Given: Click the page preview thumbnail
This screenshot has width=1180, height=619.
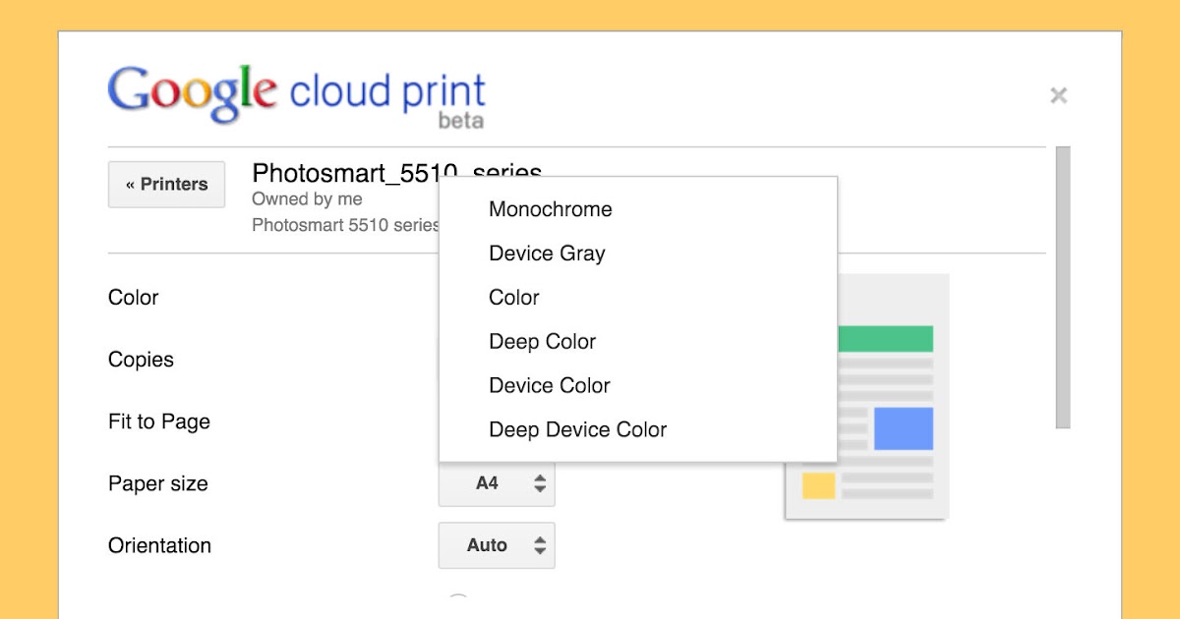Looking at the screenshot, I should [866, 395].
